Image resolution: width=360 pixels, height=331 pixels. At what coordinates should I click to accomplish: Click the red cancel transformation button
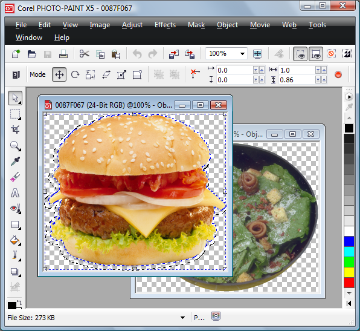tap(338, 74)
